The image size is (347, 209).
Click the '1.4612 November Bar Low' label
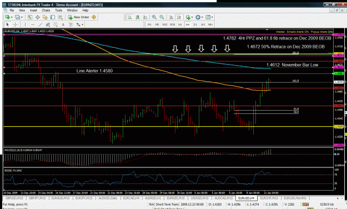pos(292,65)
